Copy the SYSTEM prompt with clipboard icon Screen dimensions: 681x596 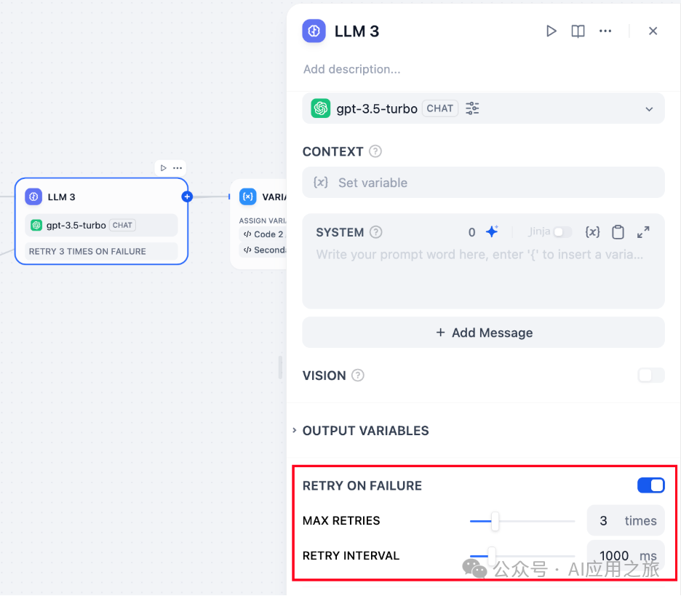[618, 232]
